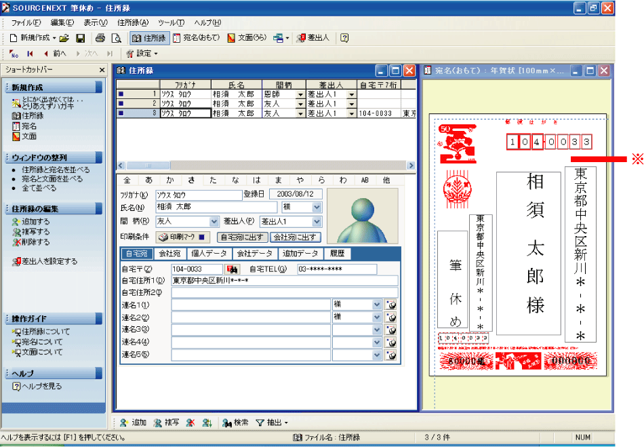The height and width of the screenshot is (447, 644).
Task: Toggle the 印刷マーク button
Action: (x=183, y=237)
